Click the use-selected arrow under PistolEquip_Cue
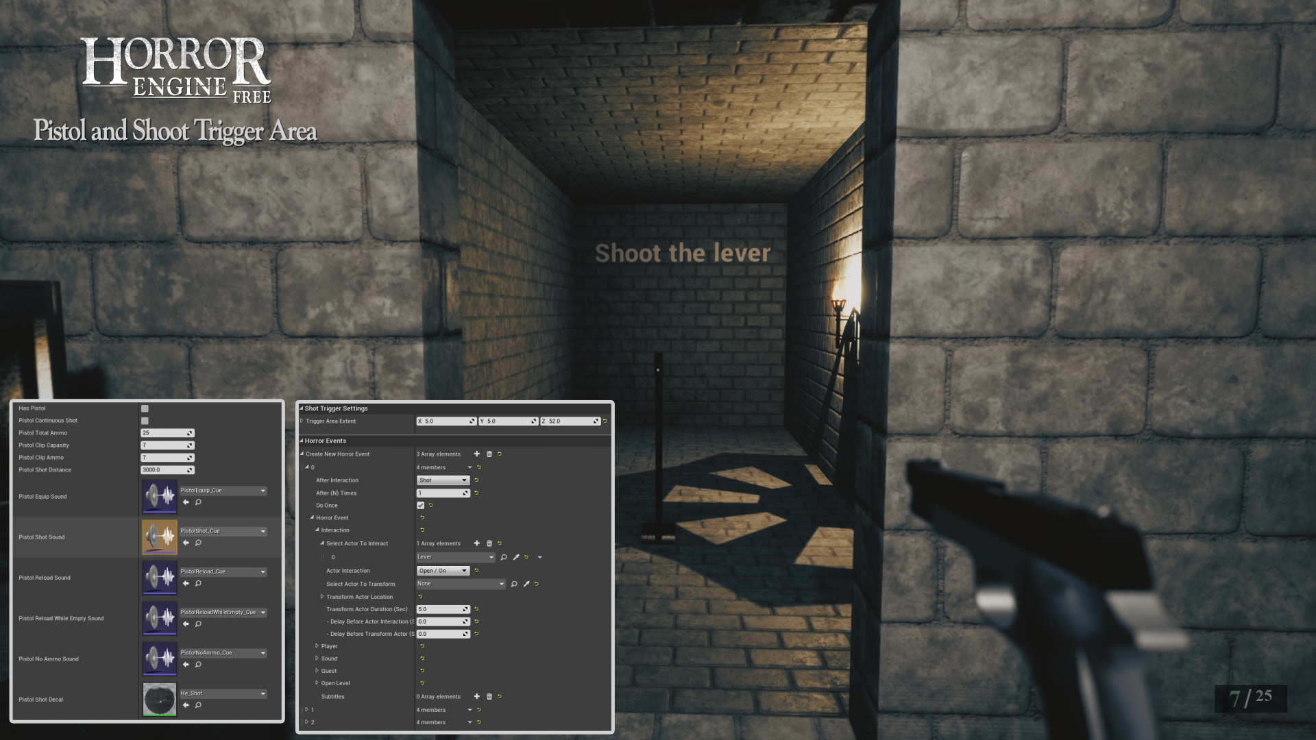1316x740 pixels. point(185,502)
